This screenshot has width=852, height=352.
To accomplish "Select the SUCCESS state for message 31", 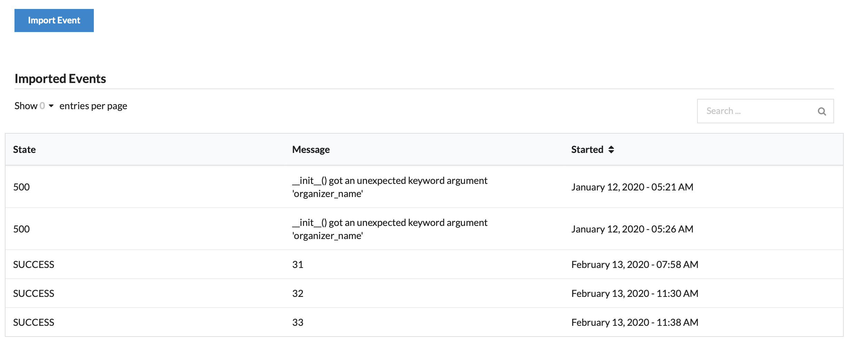I will click(x=34, y=265).
